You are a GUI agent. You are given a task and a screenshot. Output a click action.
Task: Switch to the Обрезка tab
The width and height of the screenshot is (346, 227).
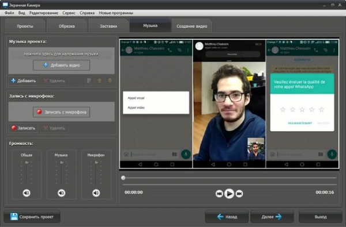67,26
